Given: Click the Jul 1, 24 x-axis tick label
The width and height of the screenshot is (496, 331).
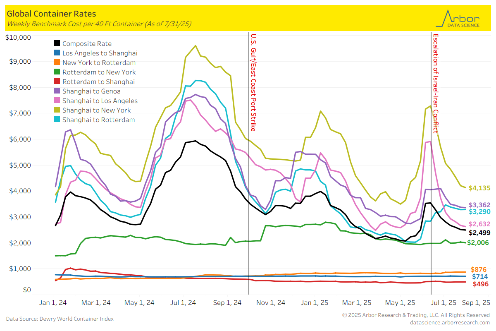Looking at the screenshot, I should (184, 302).
